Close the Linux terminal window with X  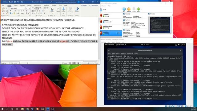[181, 50]
